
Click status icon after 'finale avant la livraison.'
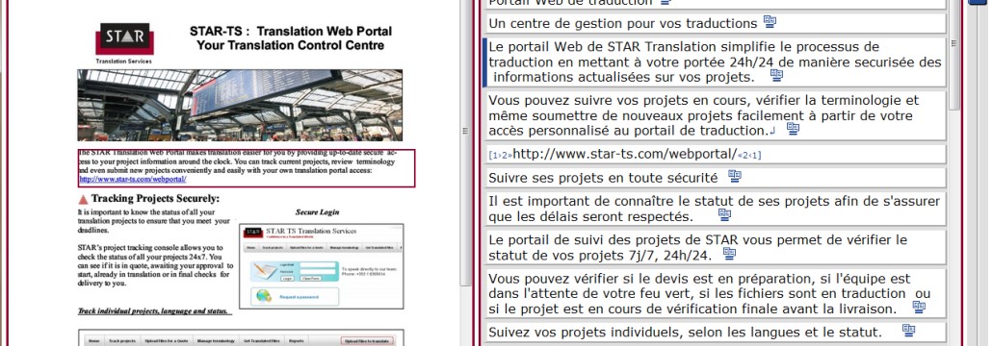click(x=919, y=308)
